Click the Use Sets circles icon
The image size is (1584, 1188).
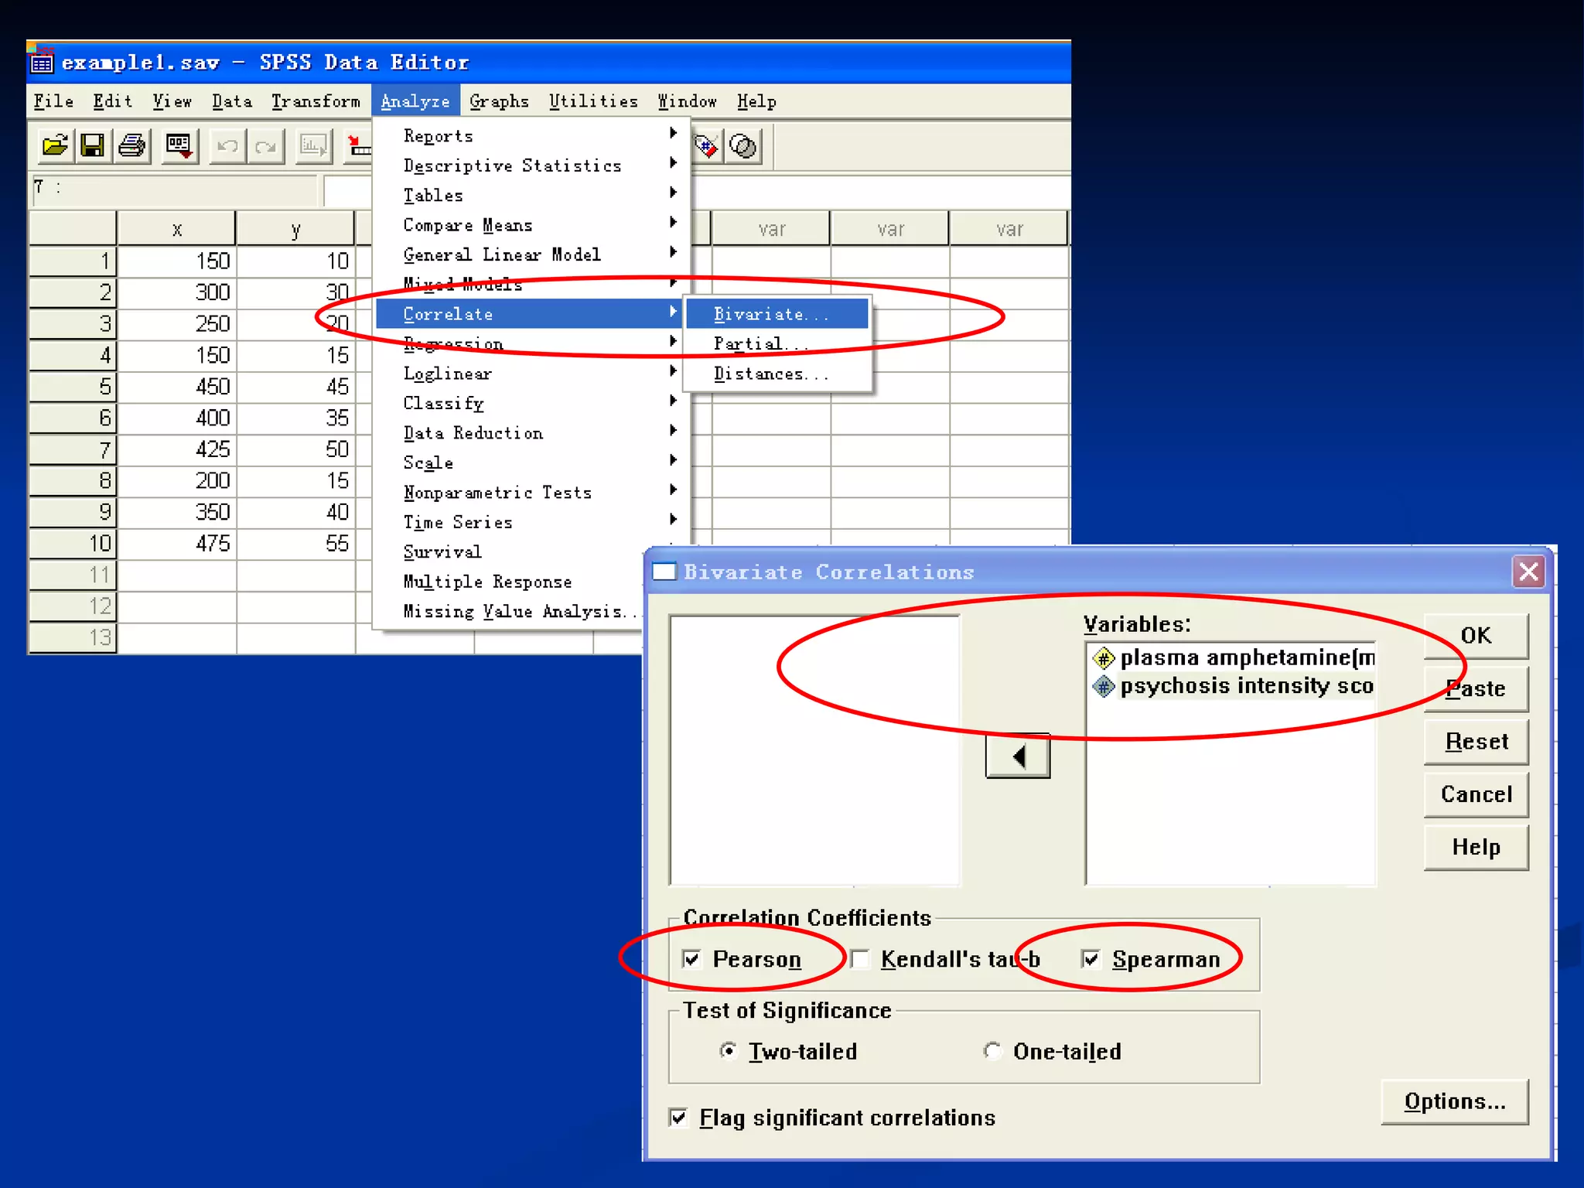pos(743,145)
